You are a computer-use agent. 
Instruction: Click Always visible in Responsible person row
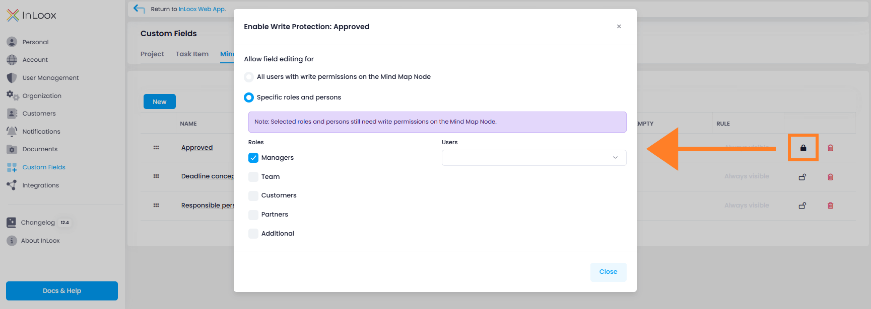tap(747, 205)
